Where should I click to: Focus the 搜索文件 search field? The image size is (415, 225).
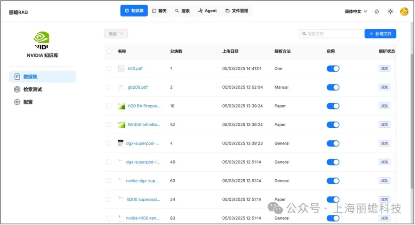[330, 34]
